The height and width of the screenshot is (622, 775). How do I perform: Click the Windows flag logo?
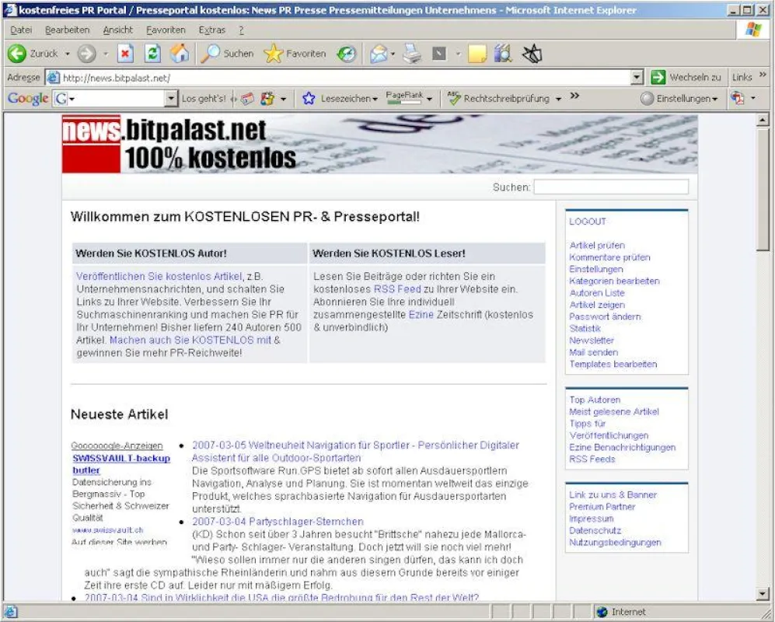coord(753,30)
